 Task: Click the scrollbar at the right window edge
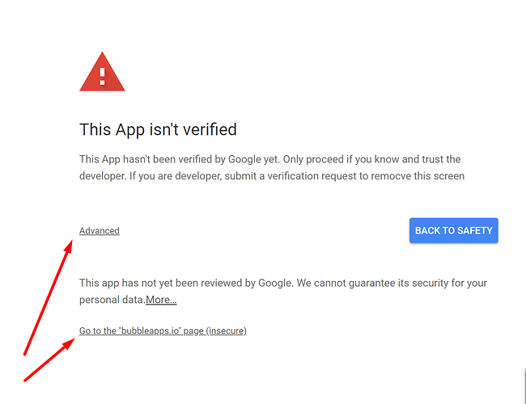pyautogui.click(x=524, y=385)
